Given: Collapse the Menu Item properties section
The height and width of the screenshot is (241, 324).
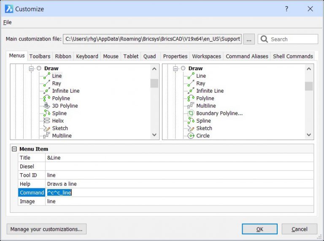Looking at the screenshot, I should tap(14, 149).
